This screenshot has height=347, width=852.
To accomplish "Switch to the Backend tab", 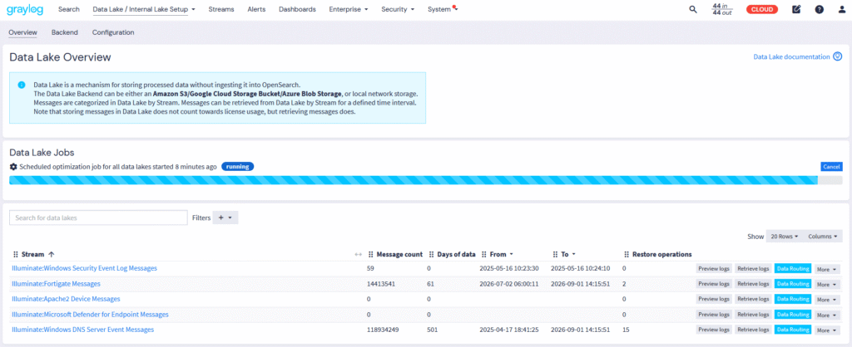I will tap(65, 32).
